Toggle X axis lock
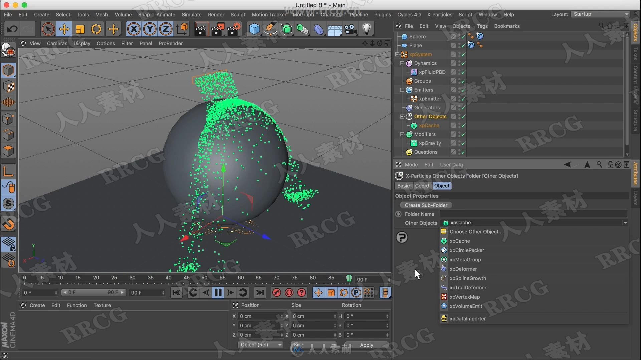Screen dimensions: 641x360 point(134,29)
